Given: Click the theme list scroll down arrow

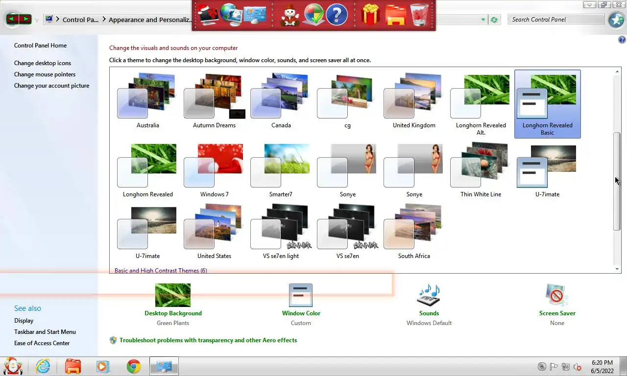Looking at the screenshot, I should (x=617, y=269).
